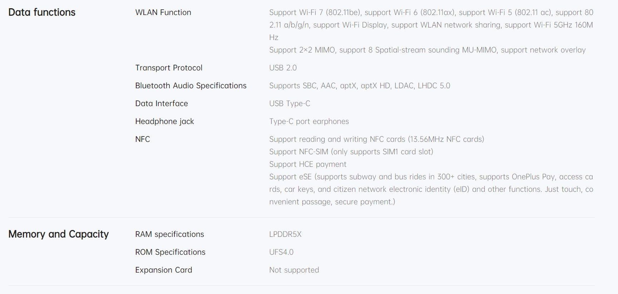The height and width of the screenshot is (294, 618).
Task: Click the Not supported value text
Action: coord(294,270)
